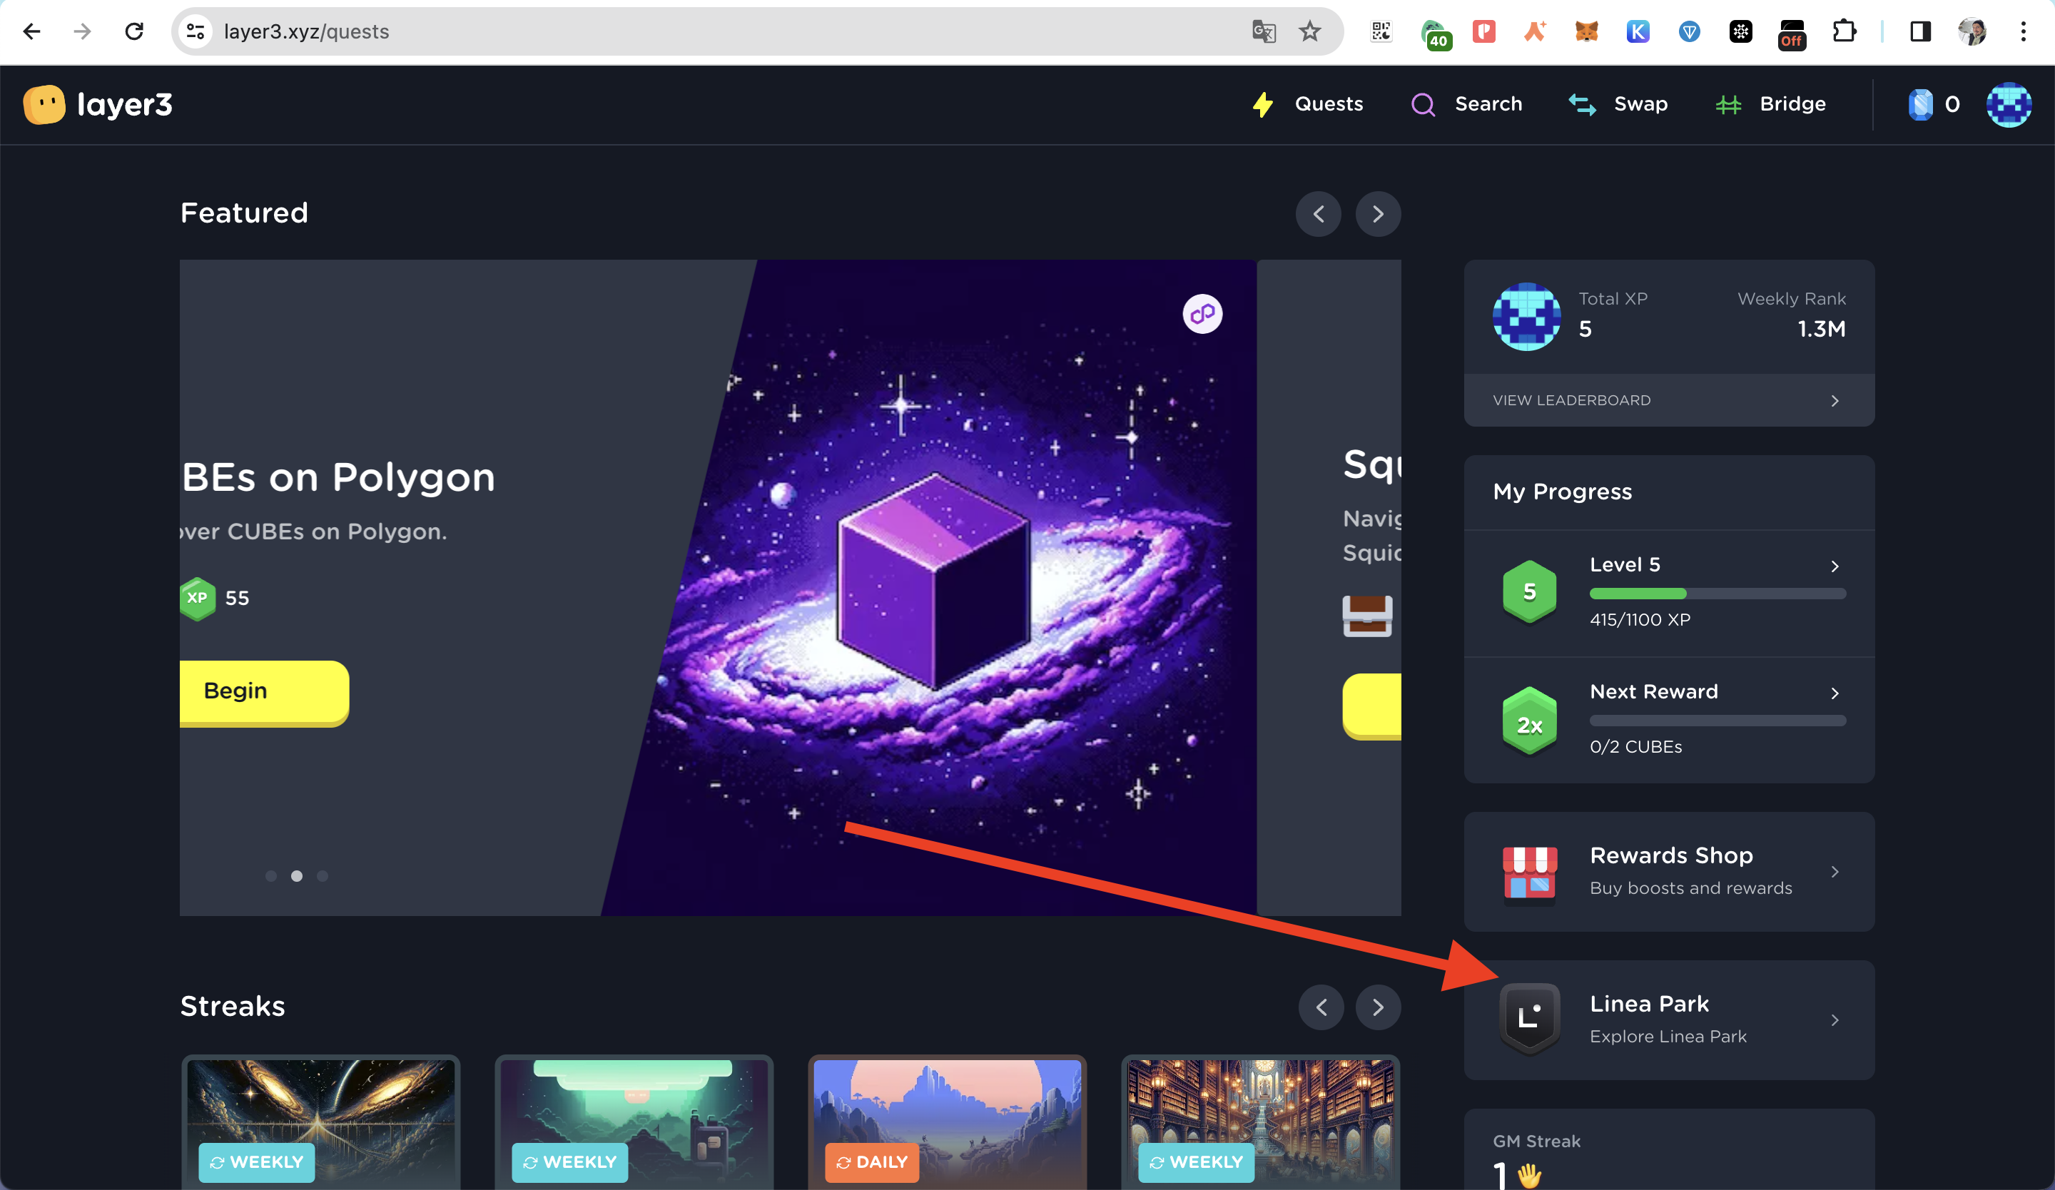Click the browser forward arrow
The height and width of the screenshot is (1190, 2055).
(82, 32)
